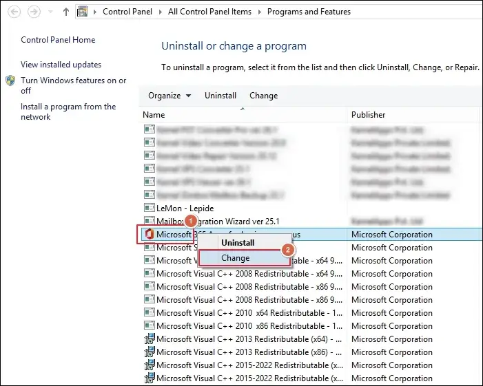The height and width of the screenshot is (386, 483).
Task: Click publisher cell of Visual C++ 2013 (x86) row
Action: click(x=392, y=352)
